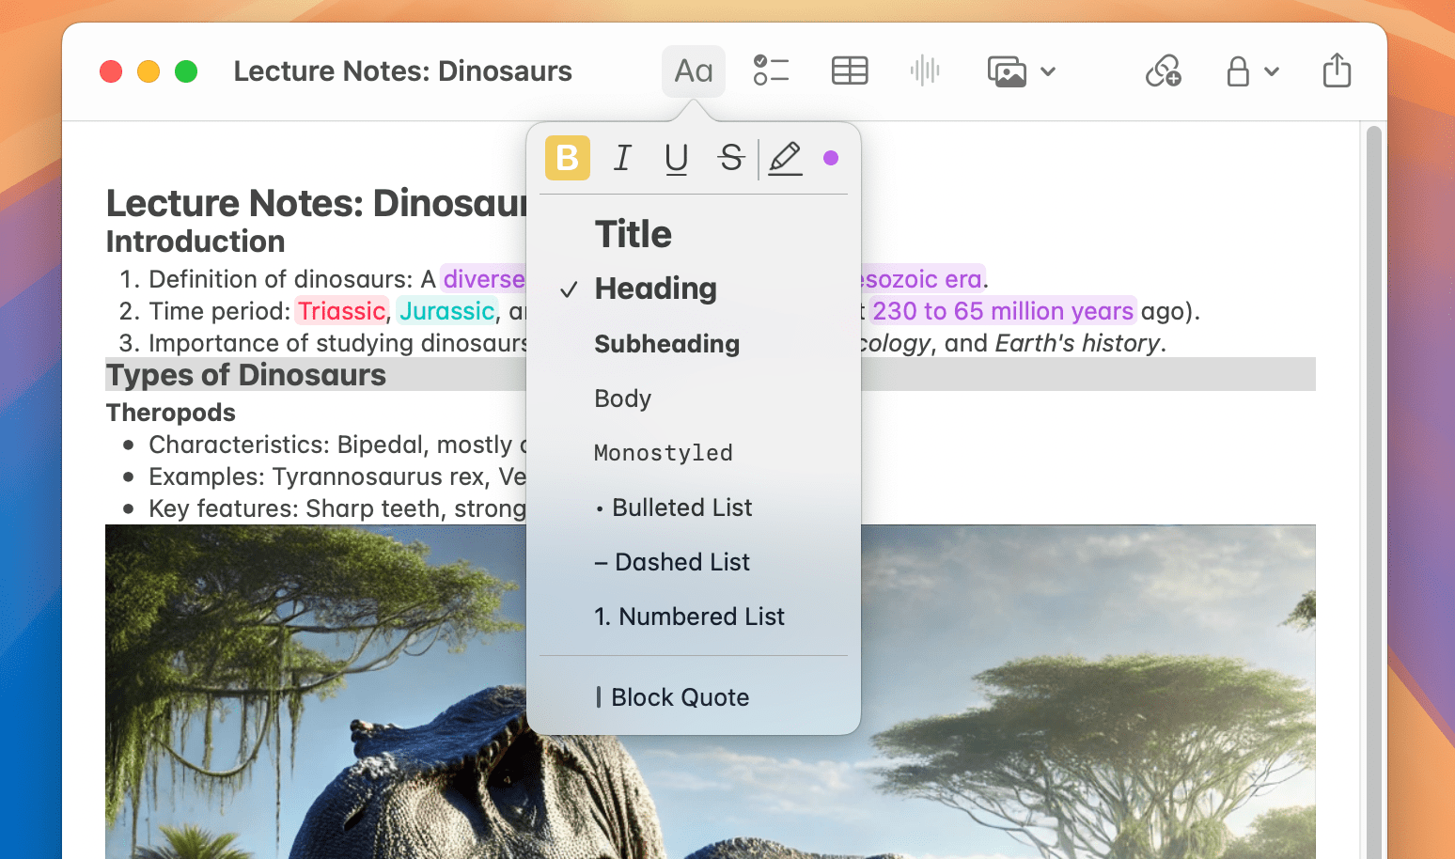Open the media picker dropdown arrow
This screenshot has height=859, width=1455.
coord(1049,70)
